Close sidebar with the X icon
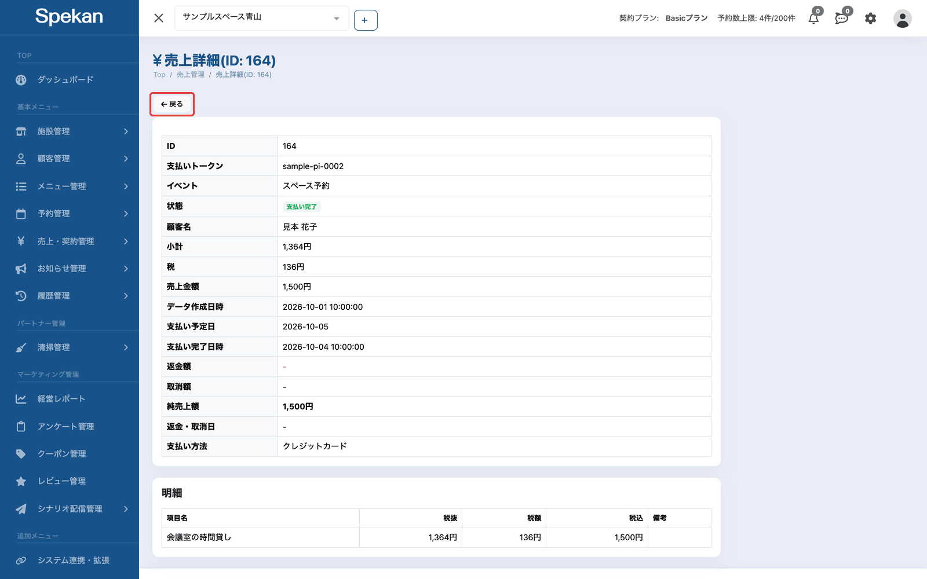Viewport: 927px width, 579px height. click(159, 18)
